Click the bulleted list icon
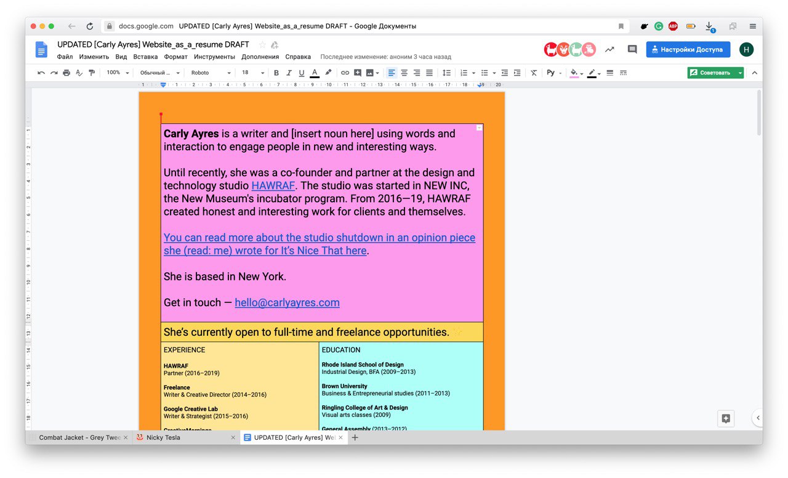 pyautogui.click(x=484, y=73)
